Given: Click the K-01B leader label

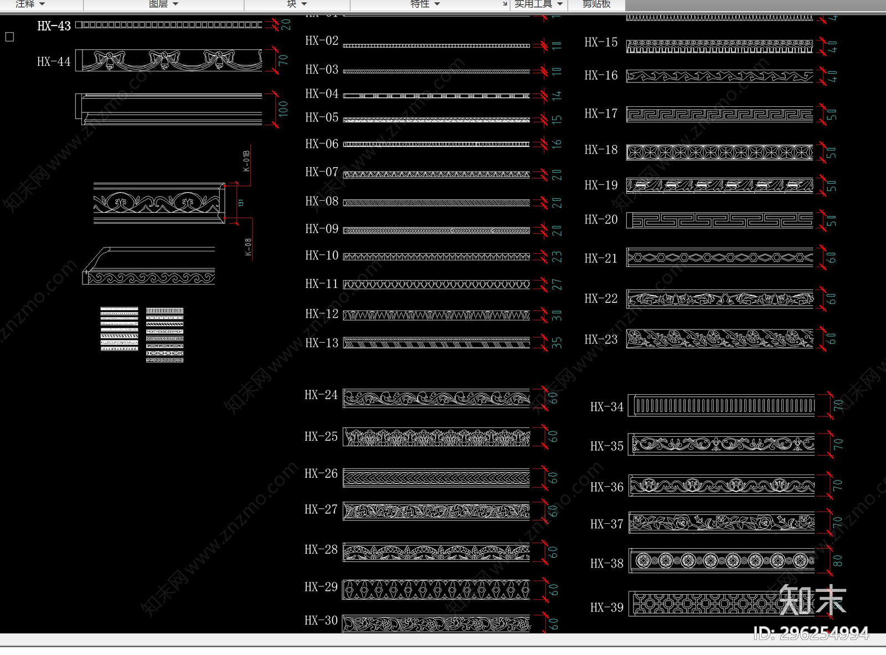Looking at the screenshot, I should coord(246,161).
